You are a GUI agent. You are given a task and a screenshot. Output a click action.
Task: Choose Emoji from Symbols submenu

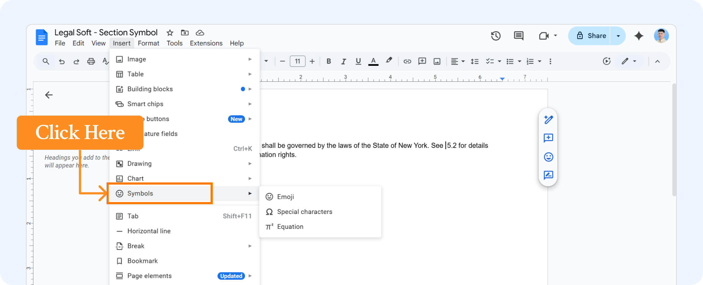click(x=320, y=197)
